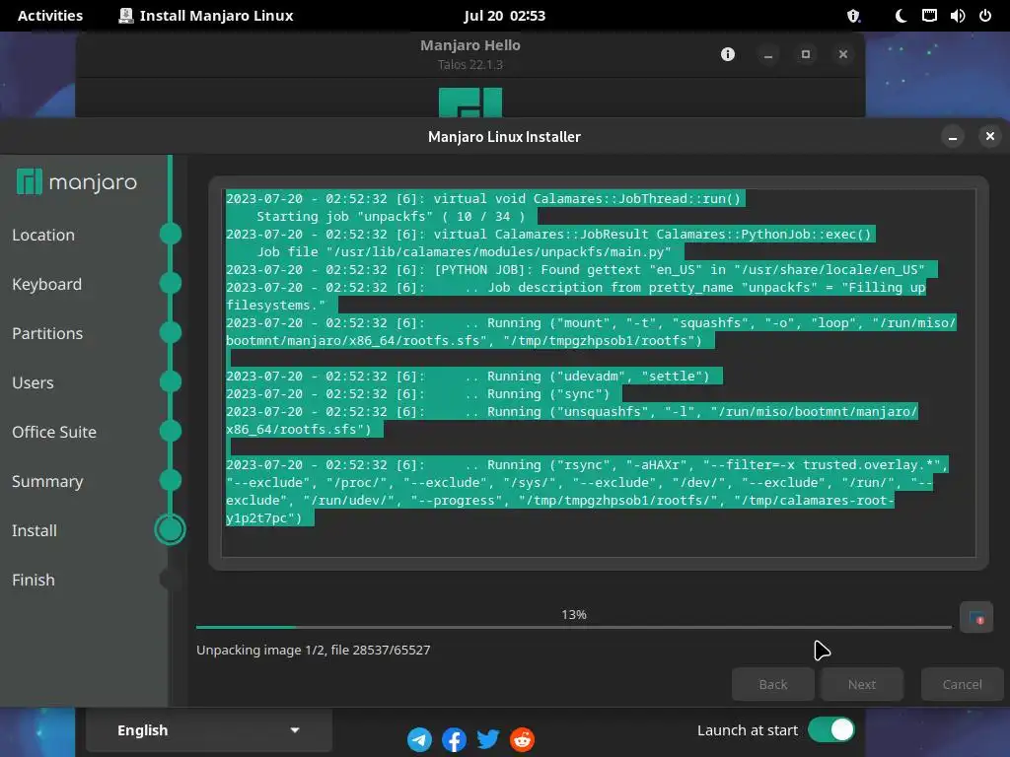Click the Install Manjaro Linux app icon in top bar
This screenshot has width=1010, height=757.
125,16
